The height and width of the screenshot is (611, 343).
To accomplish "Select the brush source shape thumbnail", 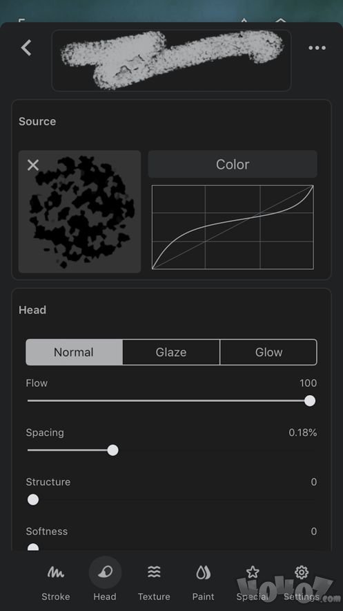I will tap(79, 212).
